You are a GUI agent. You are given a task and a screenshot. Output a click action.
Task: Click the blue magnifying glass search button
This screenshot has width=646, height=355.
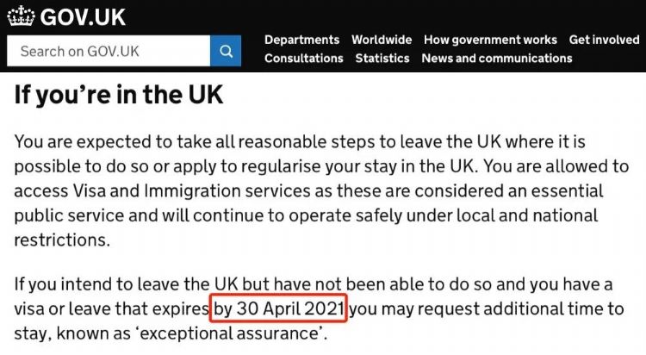coord(226,51)
